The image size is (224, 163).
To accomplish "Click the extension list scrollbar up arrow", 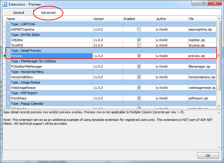I will click(219, 19).
